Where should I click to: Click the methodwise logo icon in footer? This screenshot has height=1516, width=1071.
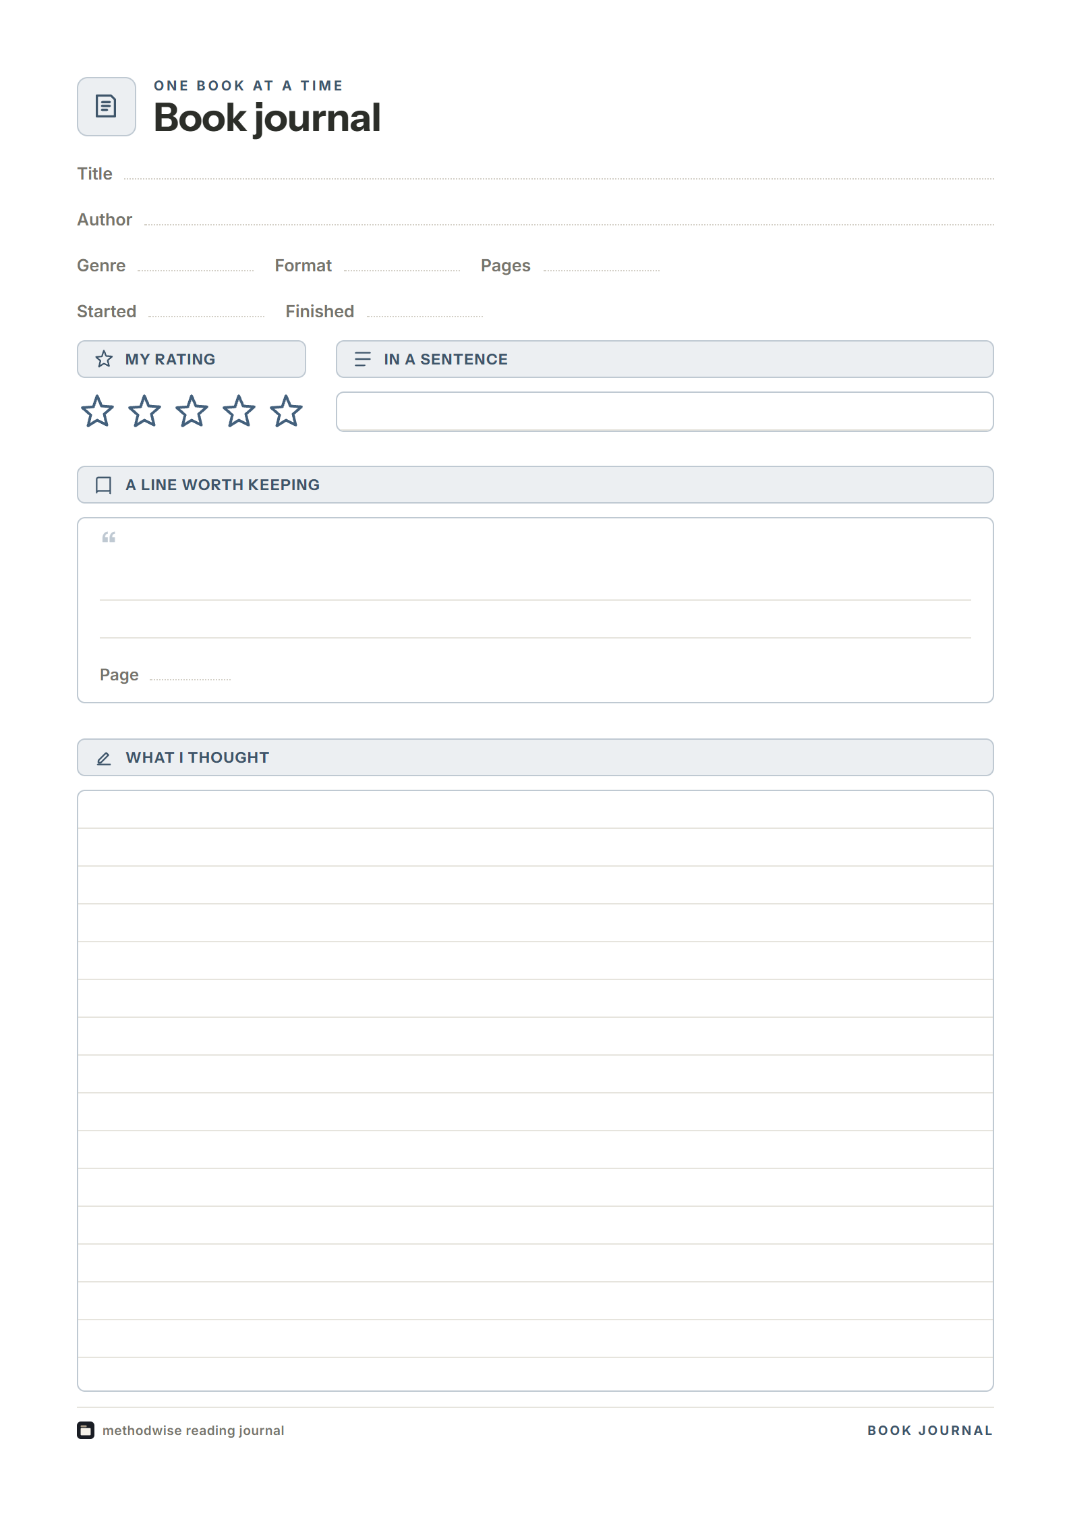click(86, 1430)
